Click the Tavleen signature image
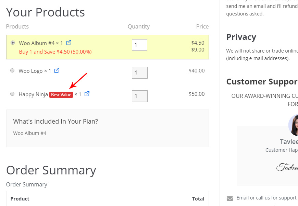298x206 pixels. [x=287, y=167]
